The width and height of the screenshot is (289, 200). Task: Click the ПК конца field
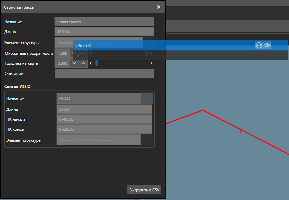(104, 129)
